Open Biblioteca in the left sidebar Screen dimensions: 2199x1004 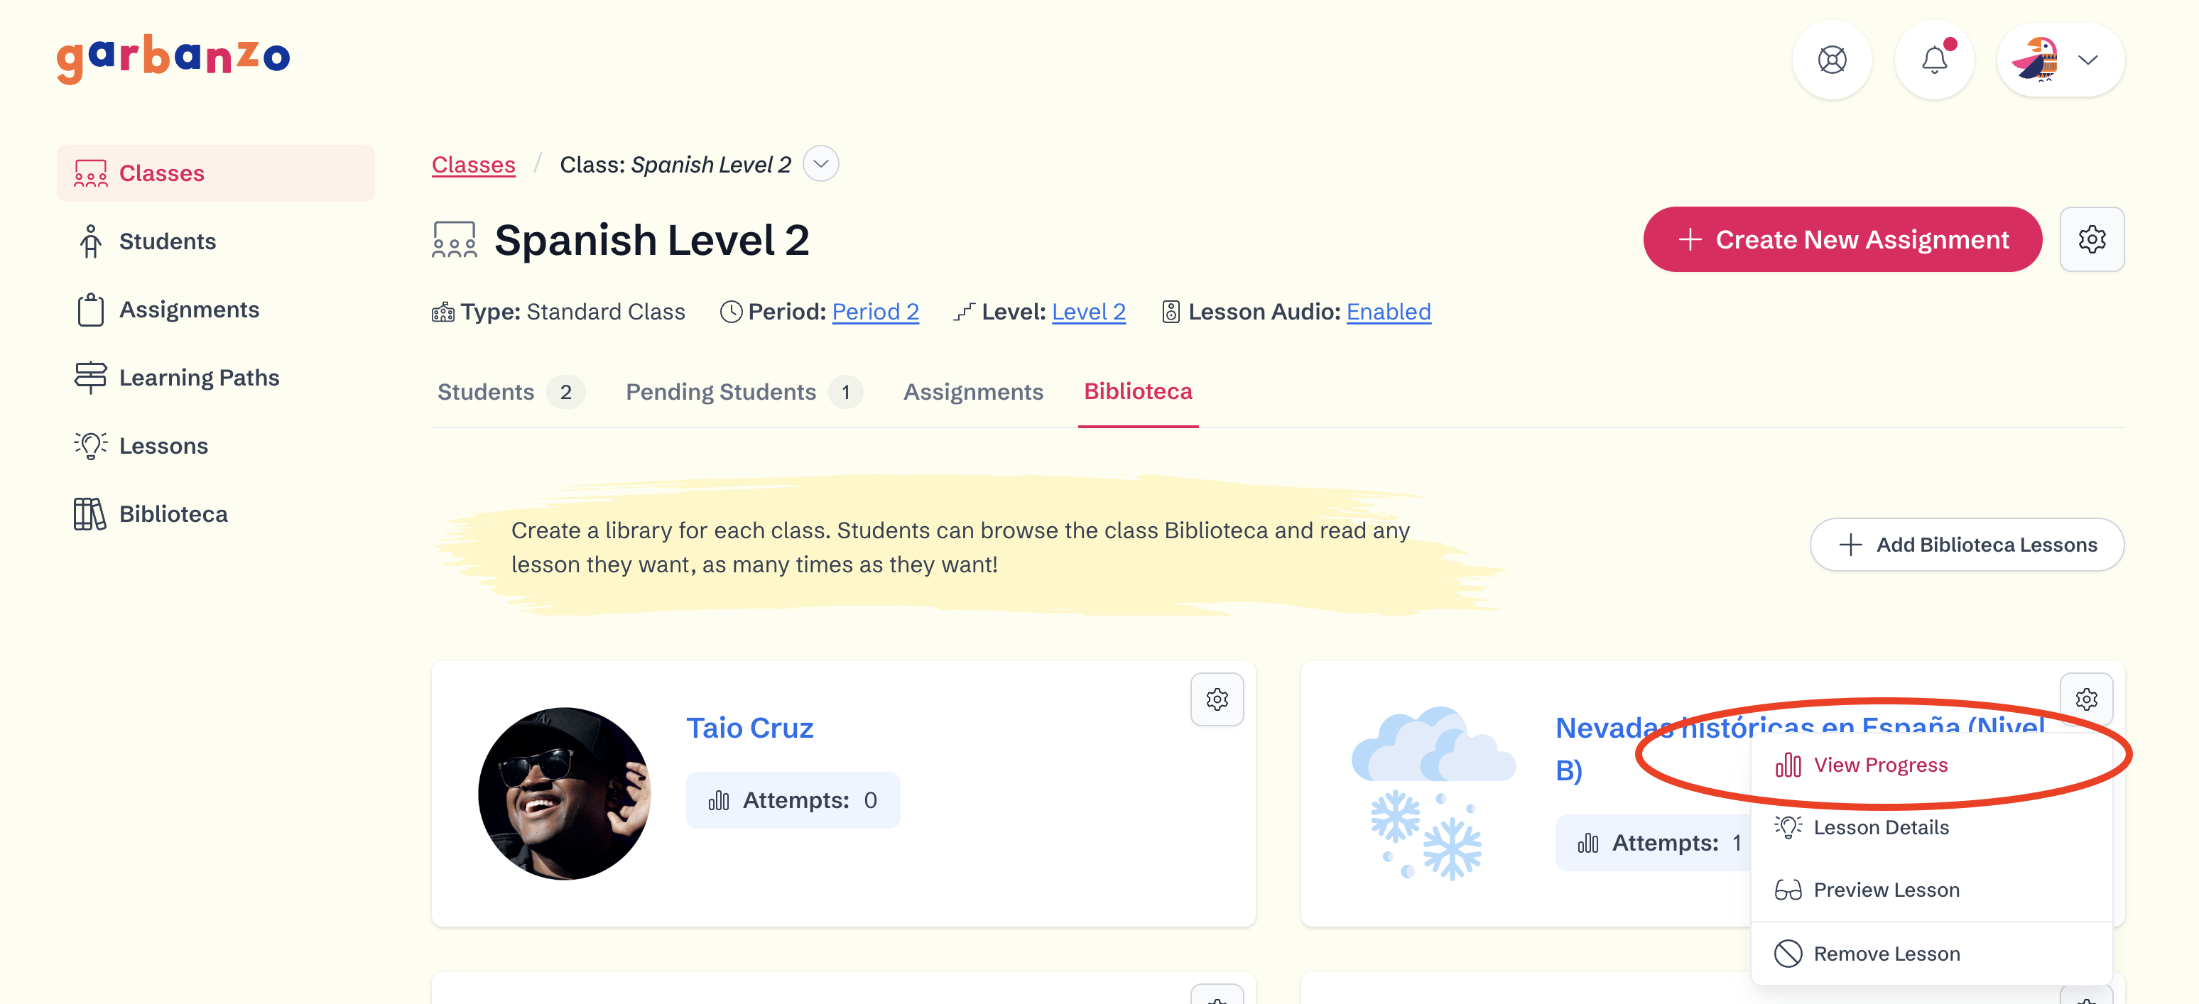(x=173, y=513)
